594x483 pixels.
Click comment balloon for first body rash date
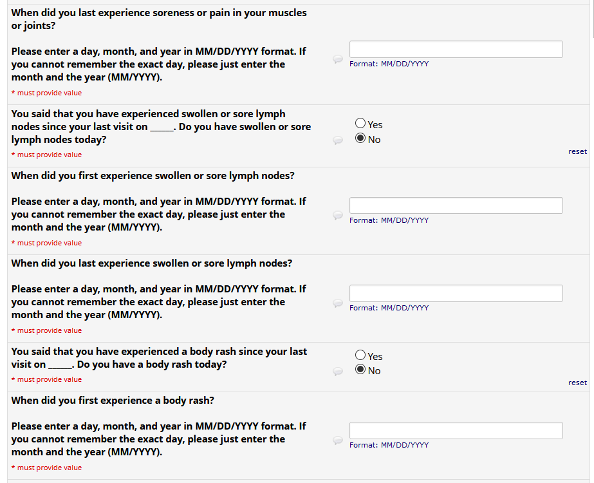point(338,440)
